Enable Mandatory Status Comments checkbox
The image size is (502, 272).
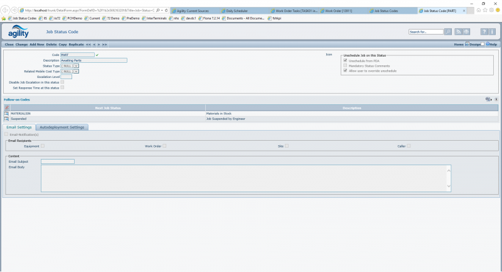coord(344,65)
